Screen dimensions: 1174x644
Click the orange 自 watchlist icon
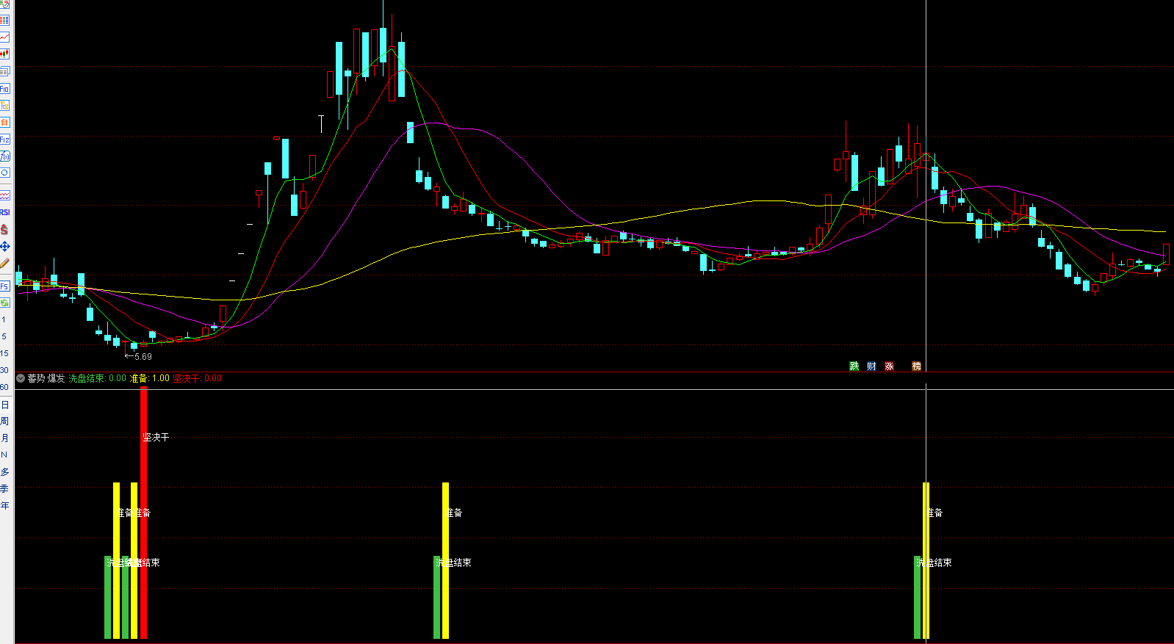[4, 122]
